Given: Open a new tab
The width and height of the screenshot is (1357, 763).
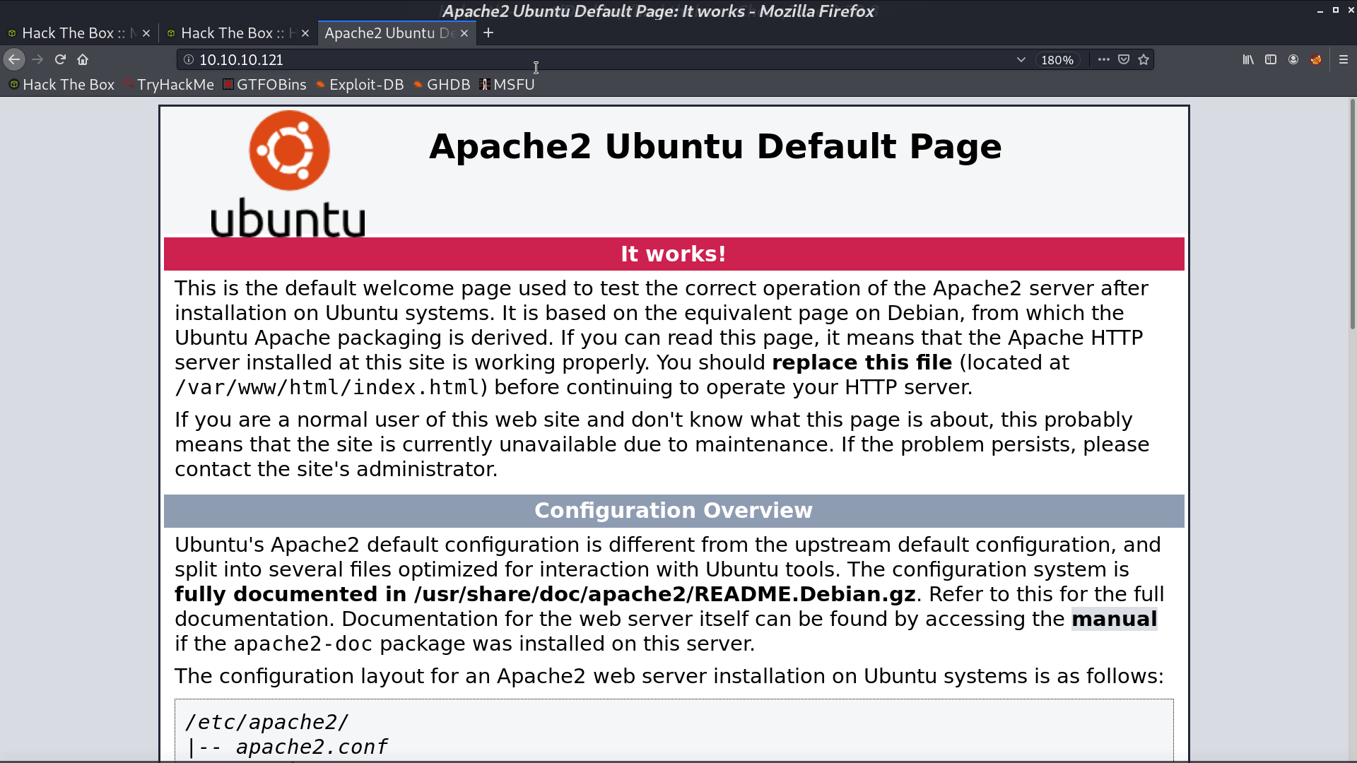Looking at the screenshot, I should (488, 33).
